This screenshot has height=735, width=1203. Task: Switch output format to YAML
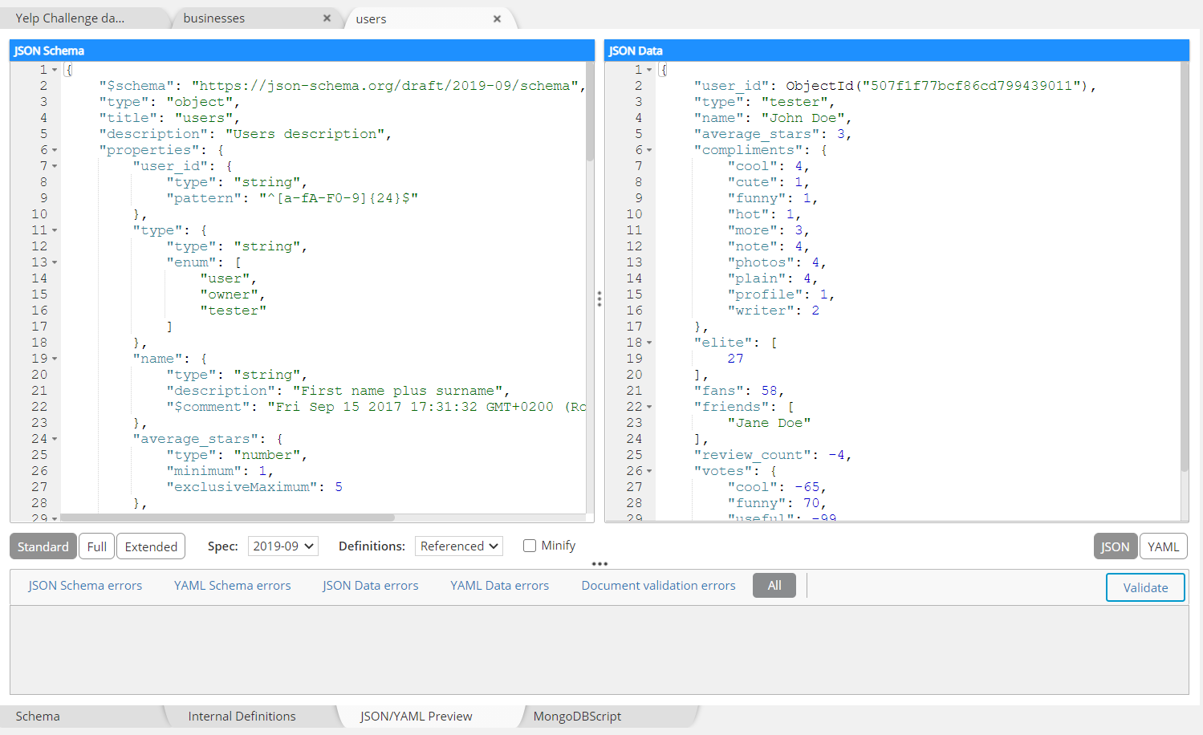coord(1163,546)
